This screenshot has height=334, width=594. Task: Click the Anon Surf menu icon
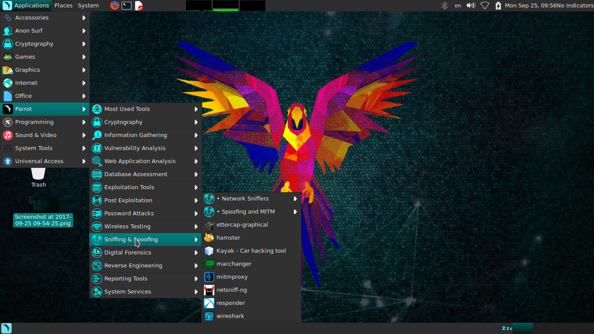pos(8,31)
